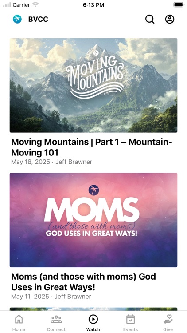Open the search magnifier icon
Image resolution: width=187 pixels, height=333 pixels.
(150, 19)
